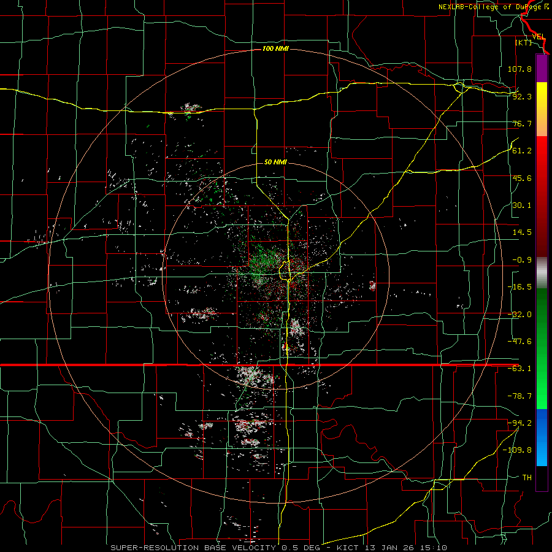
Task: Select the 76.7 legend value
Action: [522, 123]
